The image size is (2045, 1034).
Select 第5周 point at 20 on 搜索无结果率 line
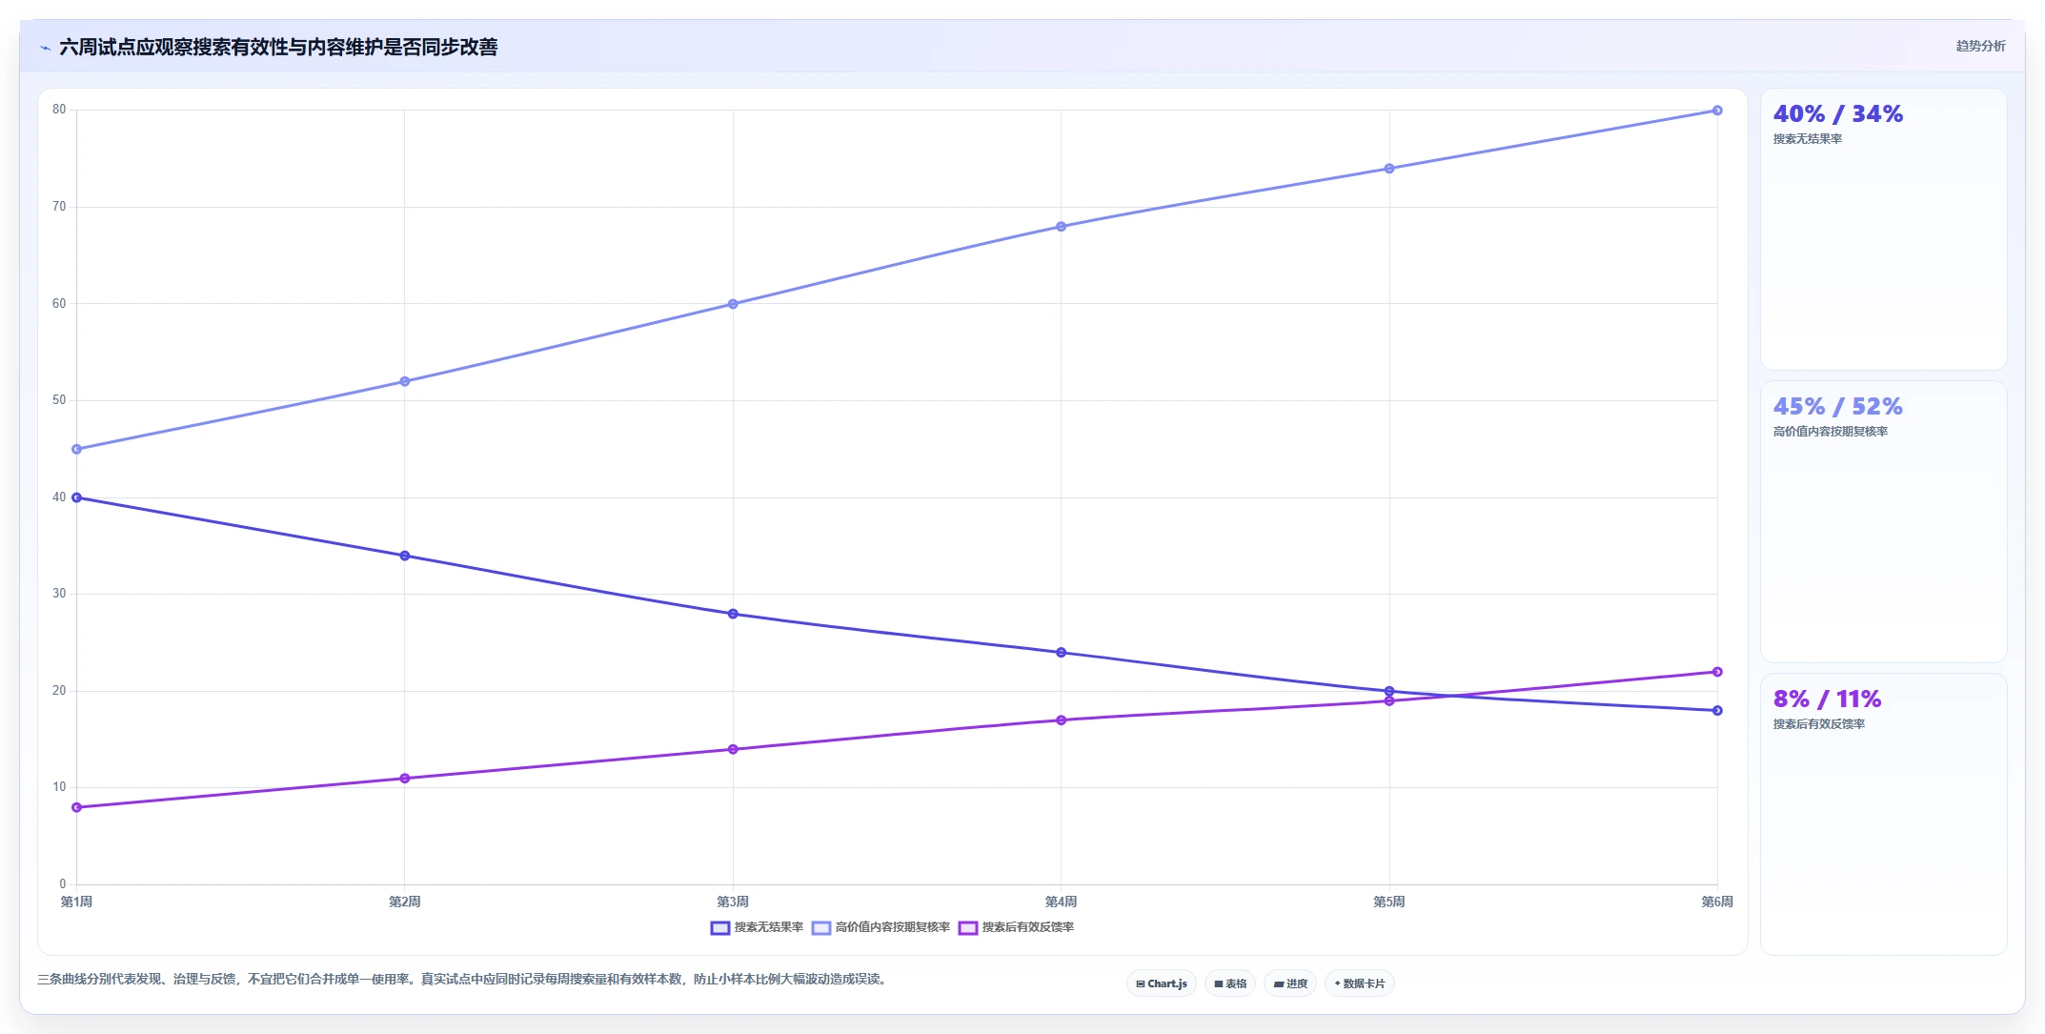pos(1389,691)
